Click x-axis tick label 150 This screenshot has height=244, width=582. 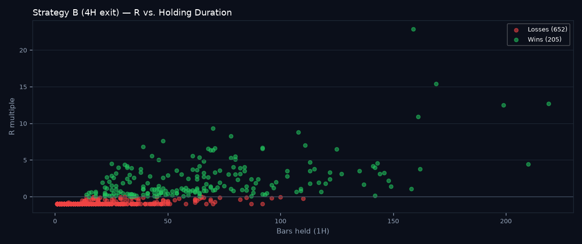393,221
